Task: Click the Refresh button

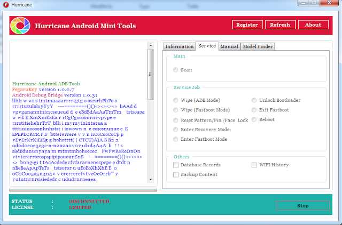Action: [x=280, y=25]
